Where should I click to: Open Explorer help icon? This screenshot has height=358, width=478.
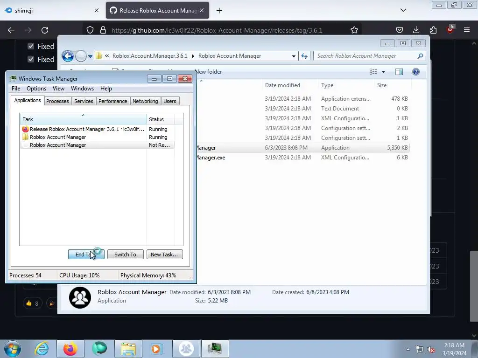click(416, 72)
